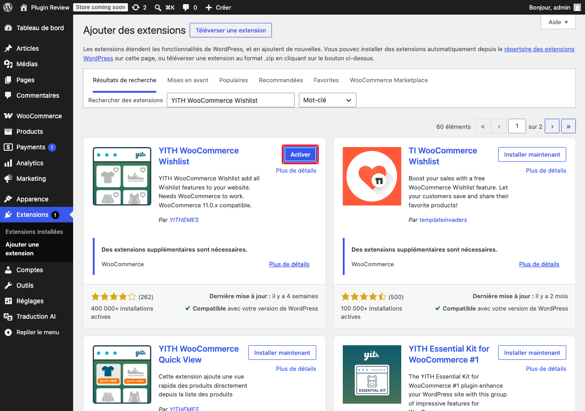Open comments bubble in the admin bar
The height and width of the screenshot is (411, 585).
(186, 7)
